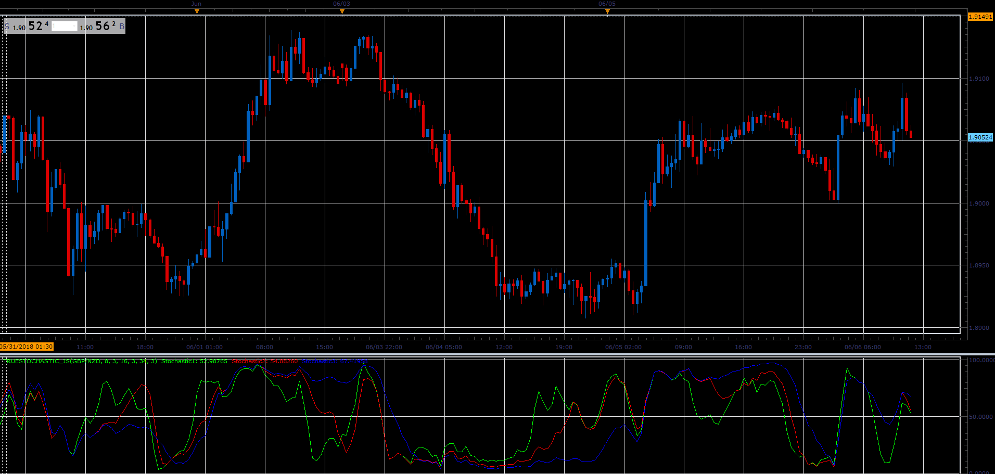Click the 1.9000 price axis label
The image size is (995, 474).
[x=979, y=203]
